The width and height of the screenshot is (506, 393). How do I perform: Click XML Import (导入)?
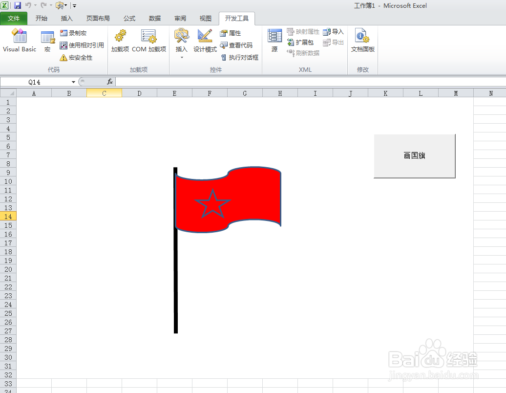point(334,32)
